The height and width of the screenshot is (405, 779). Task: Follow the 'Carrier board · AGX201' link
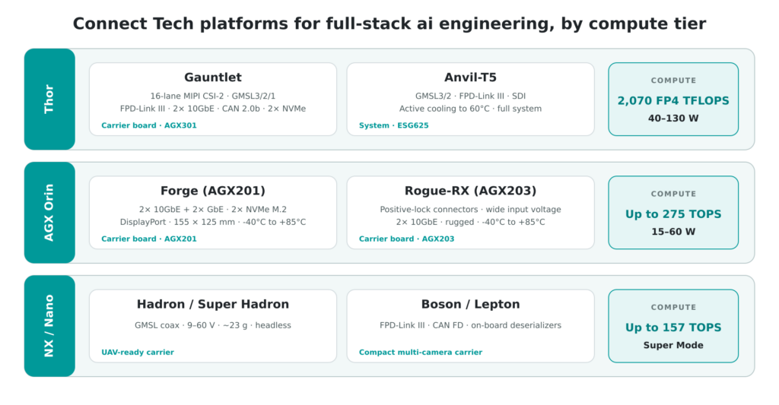click(149, 239)
